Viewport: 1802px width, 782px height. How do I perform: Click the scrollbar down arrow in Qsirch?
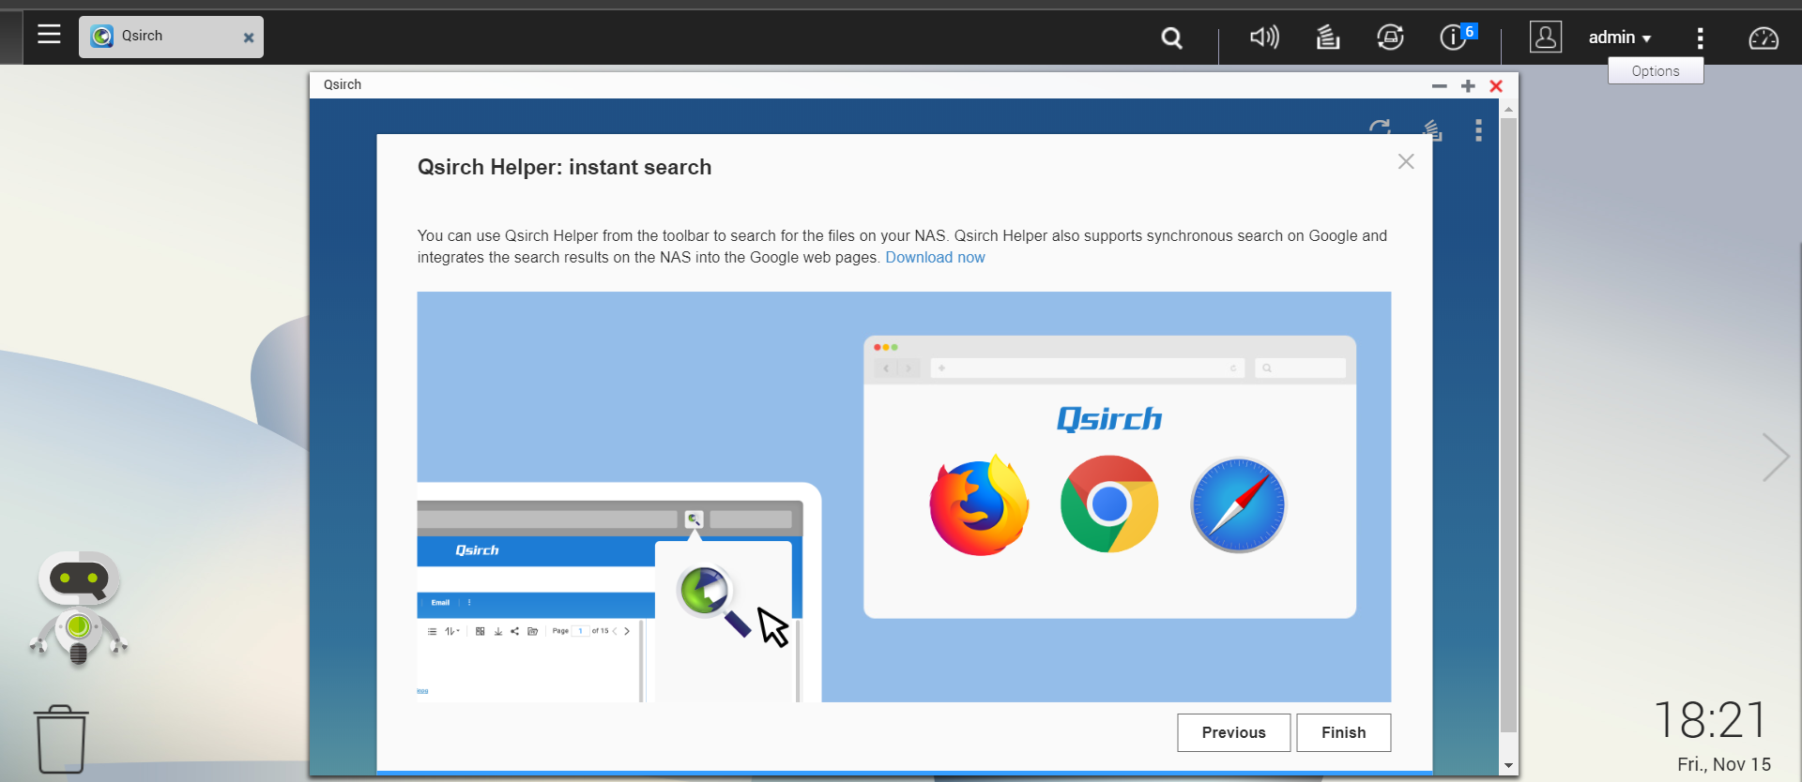(1508, 766)
